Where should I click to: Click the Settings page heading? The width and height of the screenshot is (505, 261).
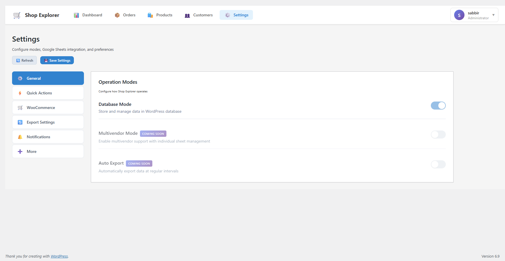tap(26, 39)
